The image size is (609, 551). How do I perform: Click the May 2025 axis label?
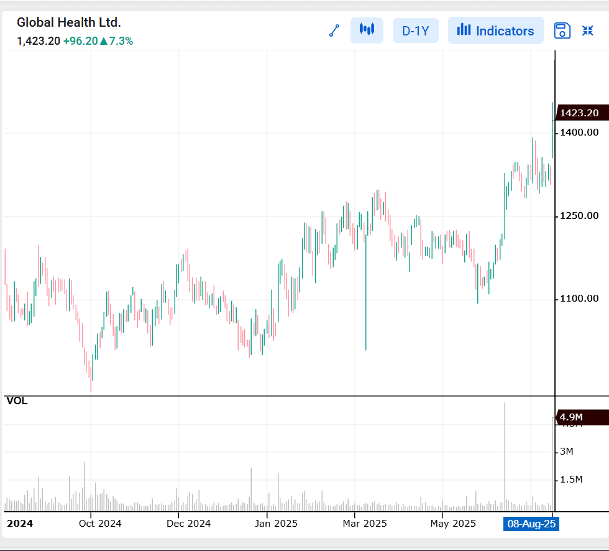453,524
